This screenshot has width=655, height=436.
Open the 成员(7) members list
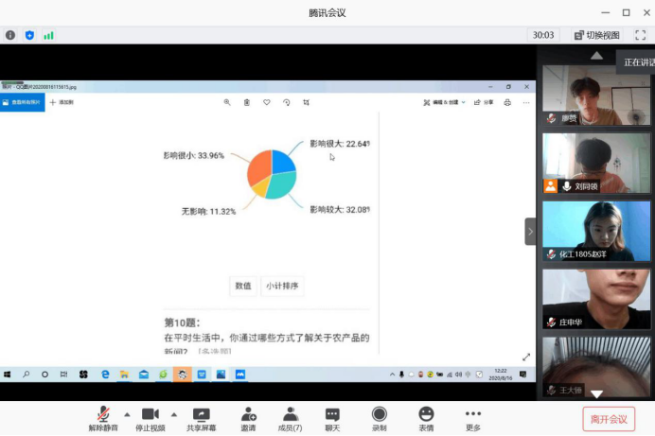coord(291,417)
